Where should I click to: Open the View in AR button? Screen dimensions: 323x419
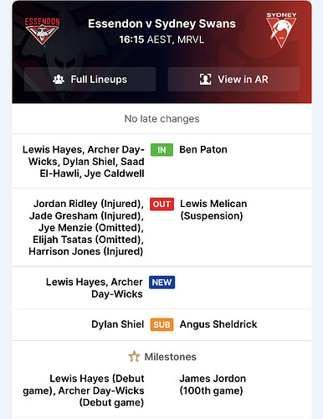[x=233, y=80]
